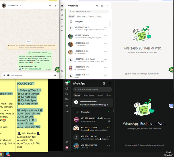Screen dimensions: 174x157
Task: Open Diarsipkan archive in the light window
Action: point(88,21)
